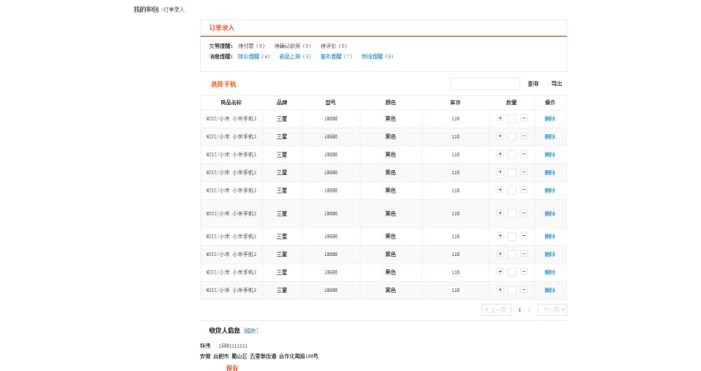
Task: Click the orange 保存 save button
Action: 233,368
